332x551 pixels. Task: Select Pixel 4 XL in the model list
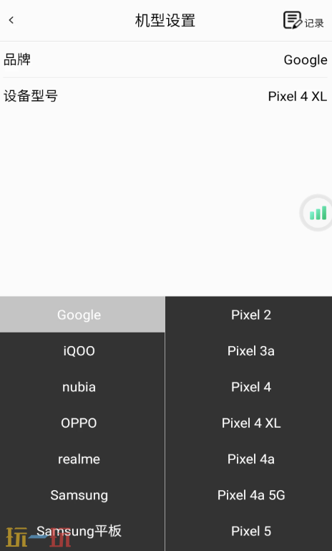(251, 423)
